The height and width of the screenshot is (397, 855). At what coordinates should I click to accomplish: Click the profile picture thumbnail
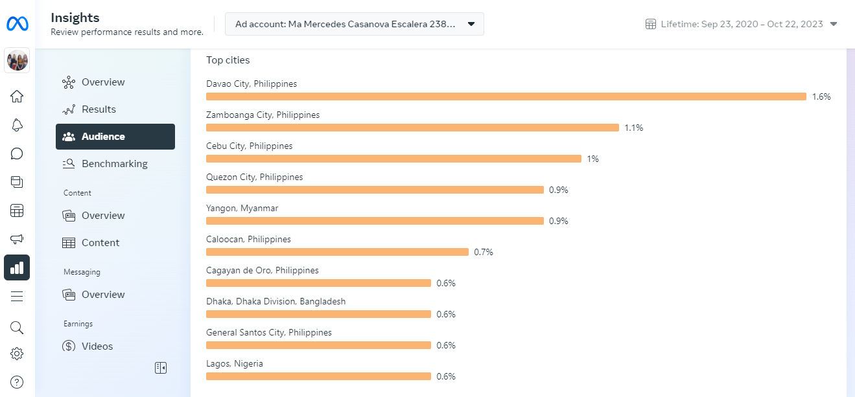point(17,61)
